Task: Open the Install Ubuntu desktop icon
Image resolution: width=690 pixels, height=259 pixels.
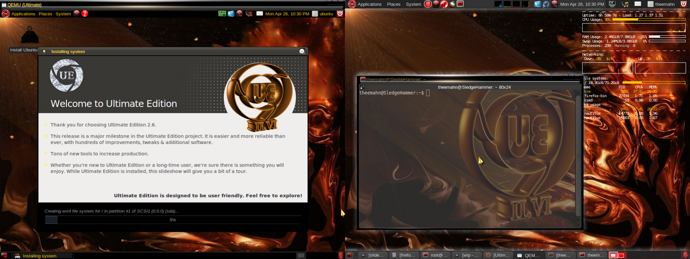Action: tap(30, 35)
